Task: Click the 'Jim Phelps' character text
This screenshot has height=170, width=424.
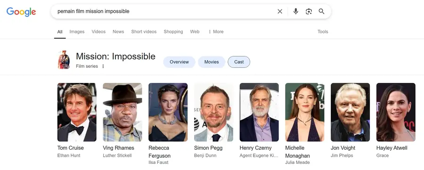Action: (x=342, y=155)
